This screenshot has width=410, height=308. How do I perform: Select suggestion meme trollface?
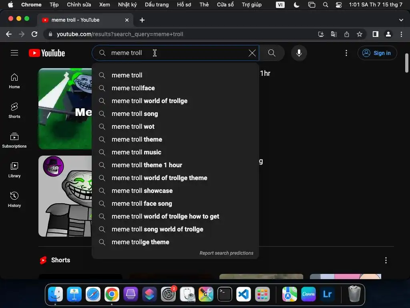click(175, 88)
